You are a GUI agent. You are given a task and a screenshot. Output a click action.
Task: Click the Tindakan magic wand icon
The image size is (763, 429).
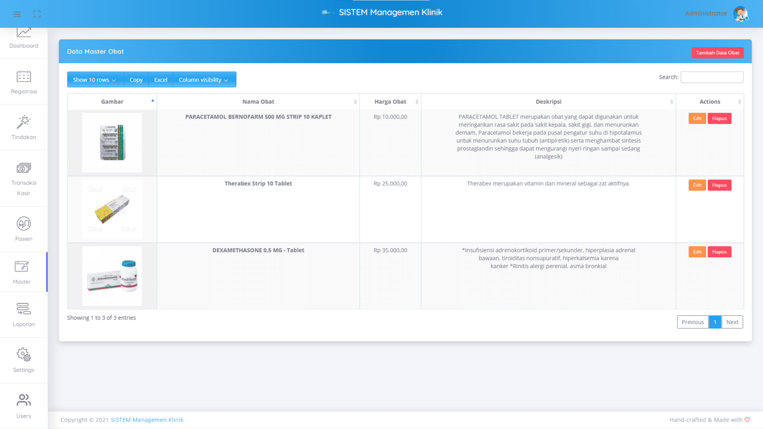tap(24, 122)
